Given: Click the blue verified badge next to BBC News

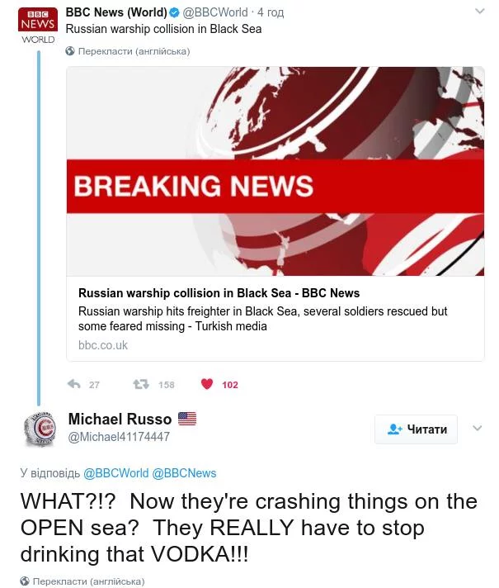Looking at the screenshot, I should (174, 13).
